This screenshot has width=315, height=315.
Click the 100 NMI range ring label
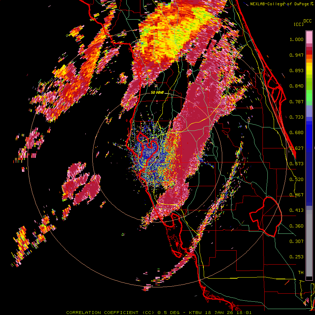156,28
